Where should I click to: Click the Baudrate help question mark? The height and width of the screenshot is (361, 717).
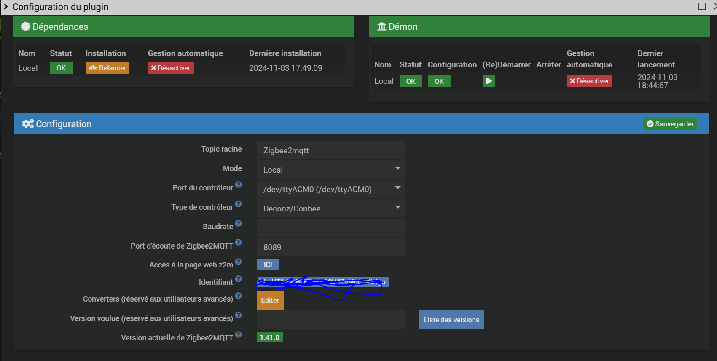coord(238,223)
